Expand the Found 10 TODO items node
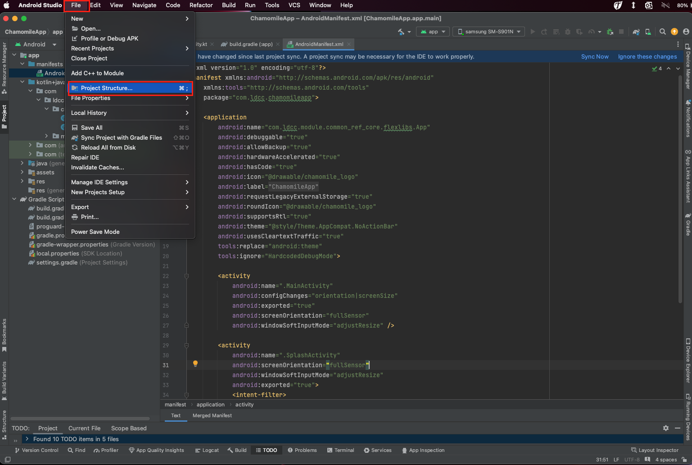 point(27,439)
